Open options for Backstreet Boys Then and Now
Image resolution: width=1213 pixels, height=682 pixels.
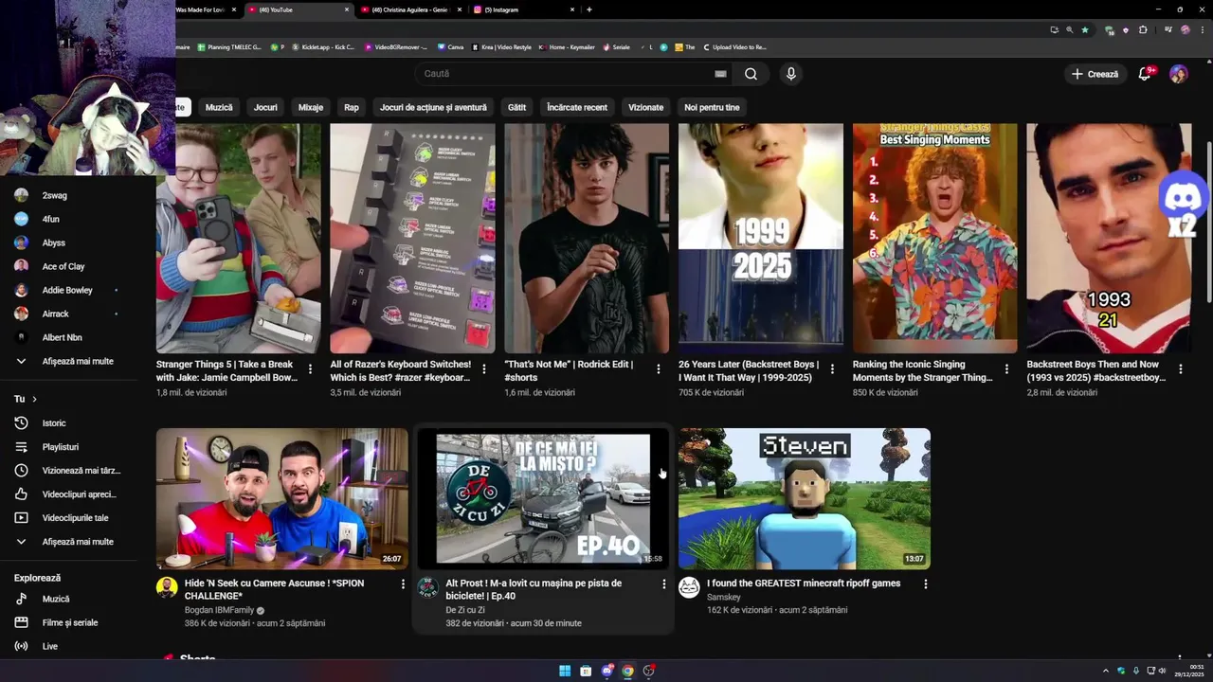pos(1181,369)
